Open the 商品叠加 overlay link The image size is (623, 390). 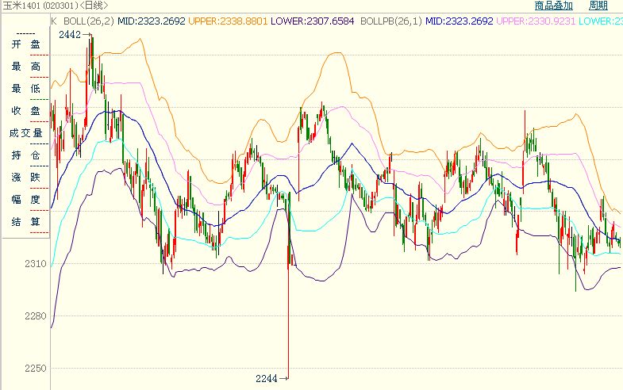(x=553, y=6)
